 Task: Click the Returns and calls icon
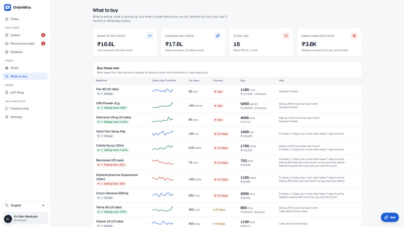[7, 44]
